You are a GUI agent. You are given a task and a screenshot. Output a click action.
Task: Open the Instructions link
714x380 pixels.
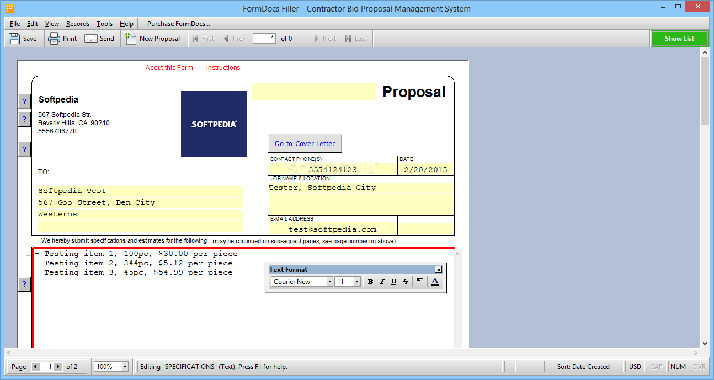(x=223, y=68)
